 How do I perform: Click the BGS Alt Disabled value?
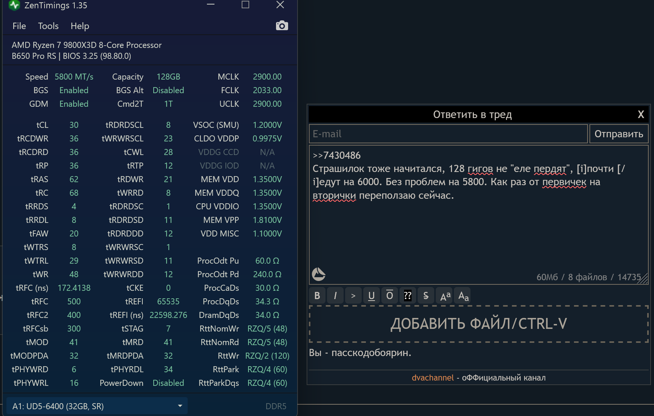coord(168,90)
